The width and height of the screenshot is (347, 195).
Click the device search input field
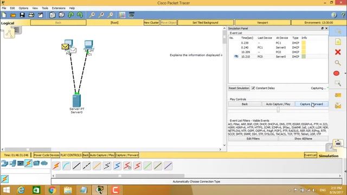pyautogui.click(x=25, y=171)
